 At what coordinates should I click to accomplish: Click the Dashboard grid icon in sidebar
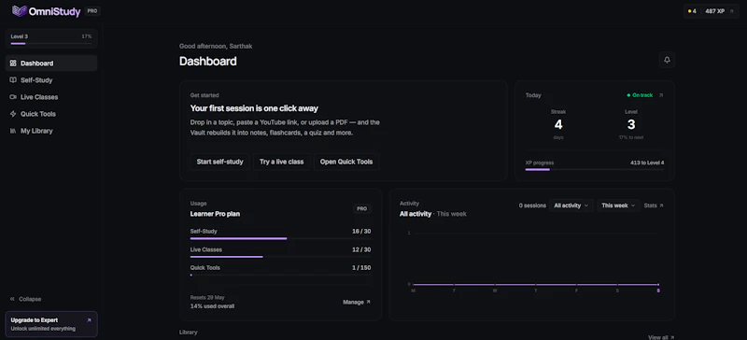pos(13,63)
